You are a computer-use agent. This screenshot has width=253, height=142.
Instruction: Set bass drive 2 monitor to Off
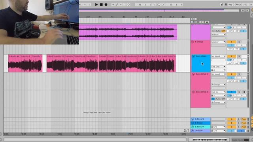pyautogui.click(x=223, y=99)
